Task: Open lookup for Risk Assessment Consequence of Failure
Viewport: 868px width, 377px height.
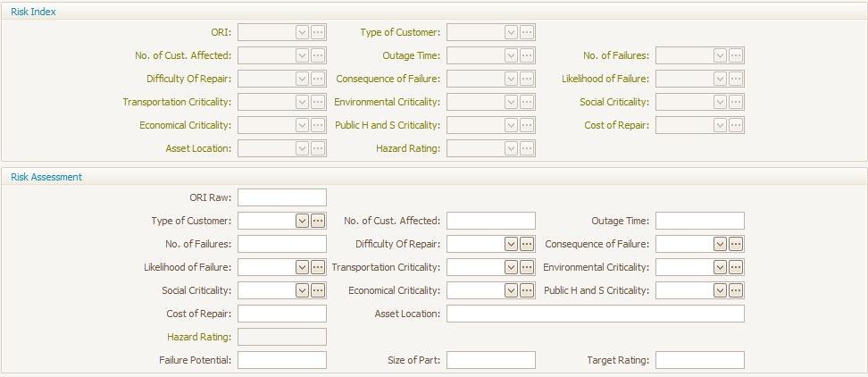Action: point(735,244)
